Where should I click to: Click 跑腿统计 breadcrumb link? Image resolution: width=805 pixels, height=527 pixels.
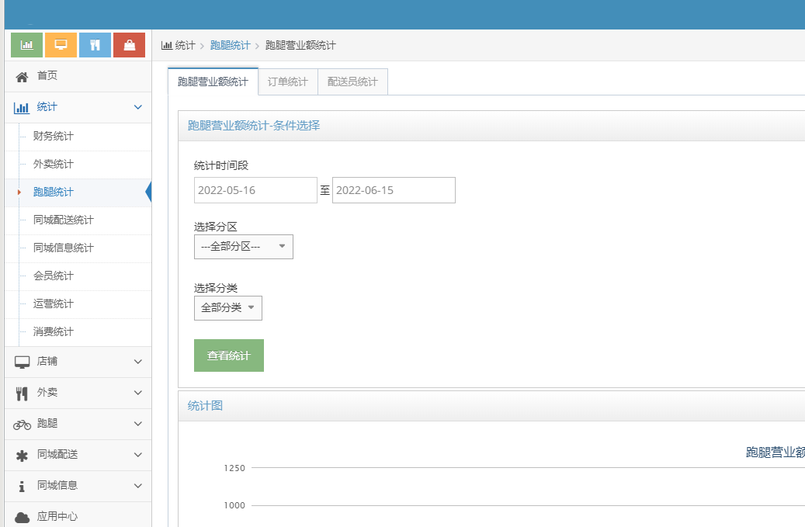pos(231,46)
